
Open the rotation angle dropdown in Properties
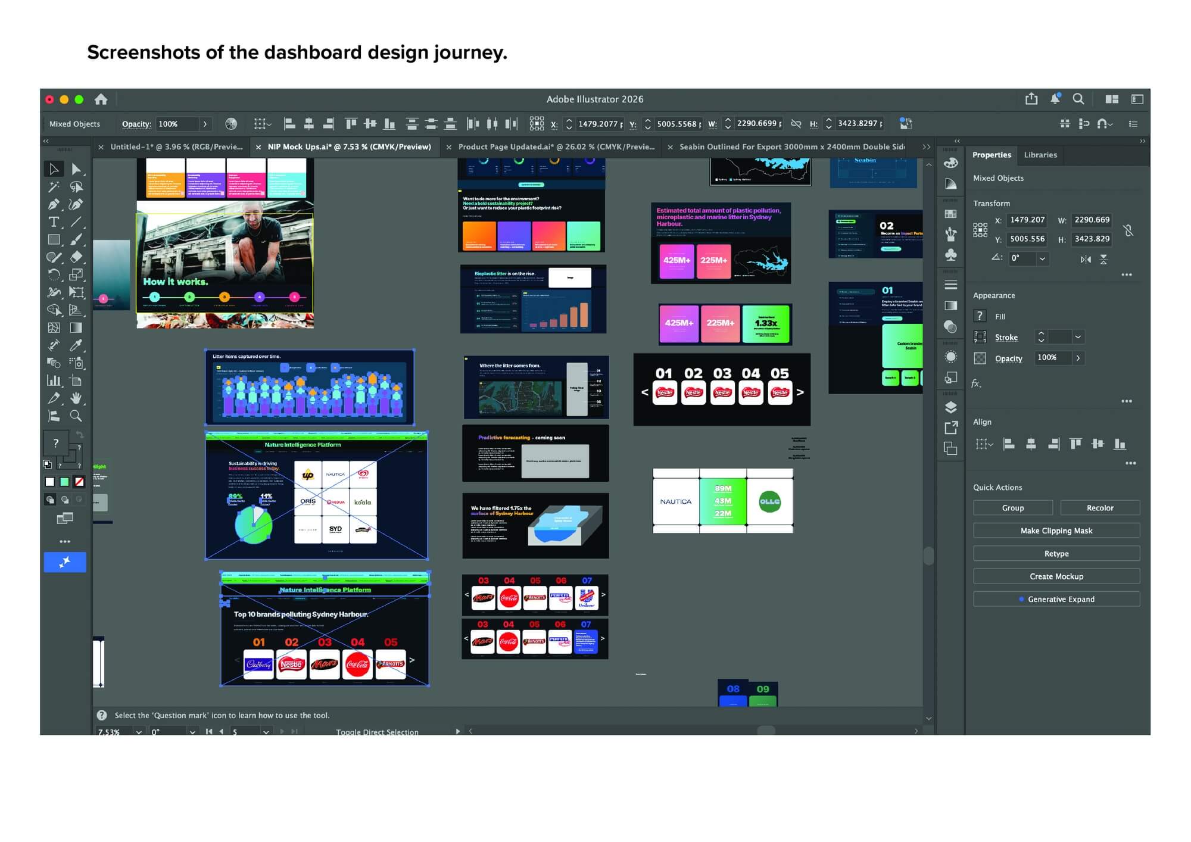tap(1042, 258)
